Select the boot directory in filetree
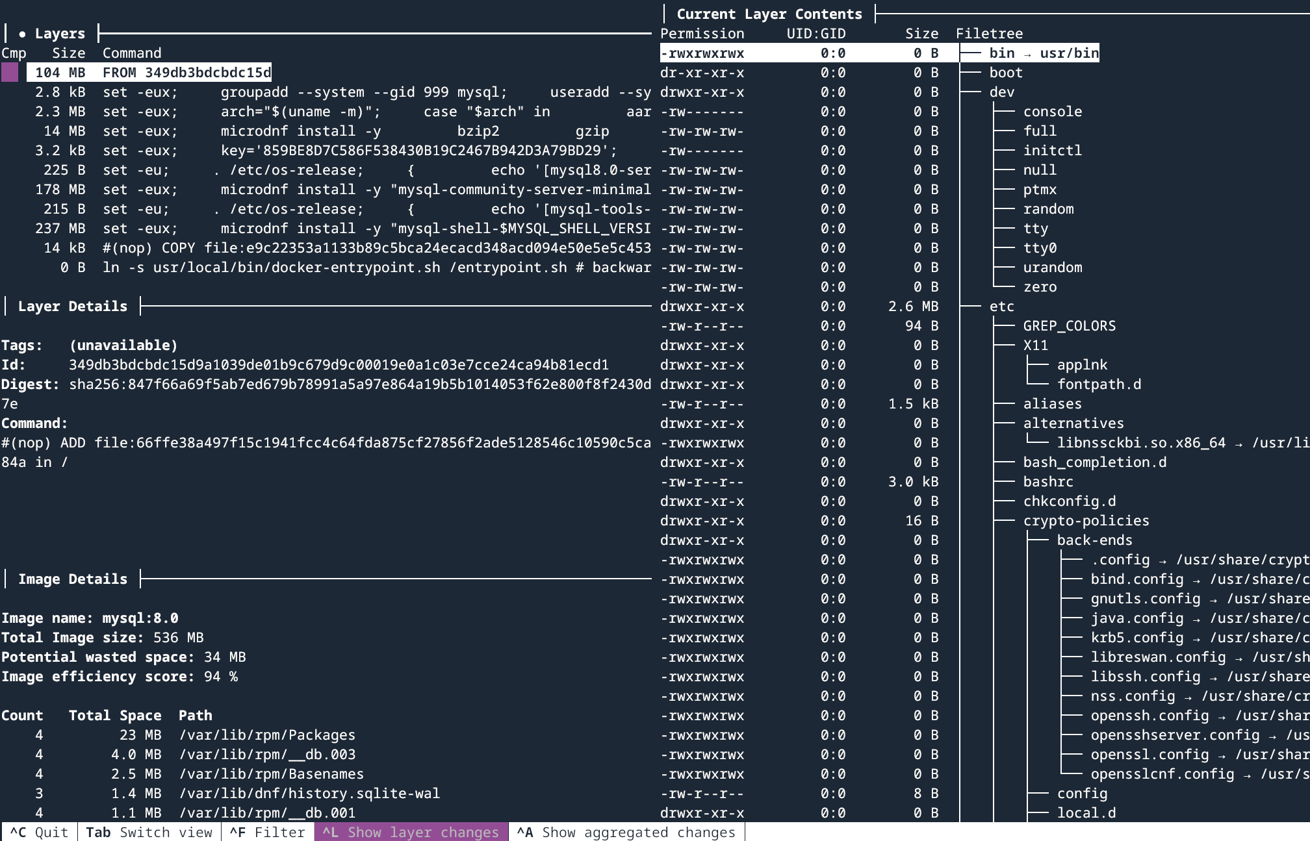The width and height of the screenshot is (1310, 841). click(x=1006, y=73)
